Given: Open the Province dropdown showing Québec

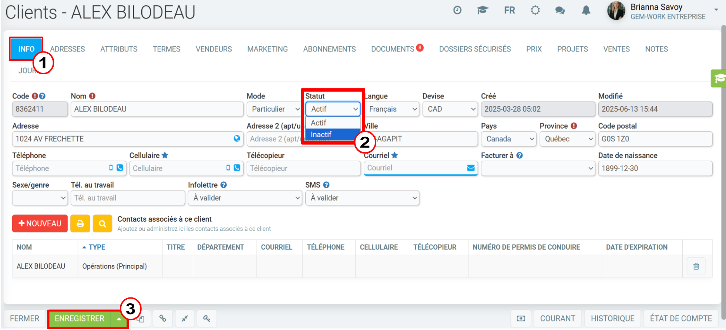Looking at the screenshot, I should [x=567, y=139].
